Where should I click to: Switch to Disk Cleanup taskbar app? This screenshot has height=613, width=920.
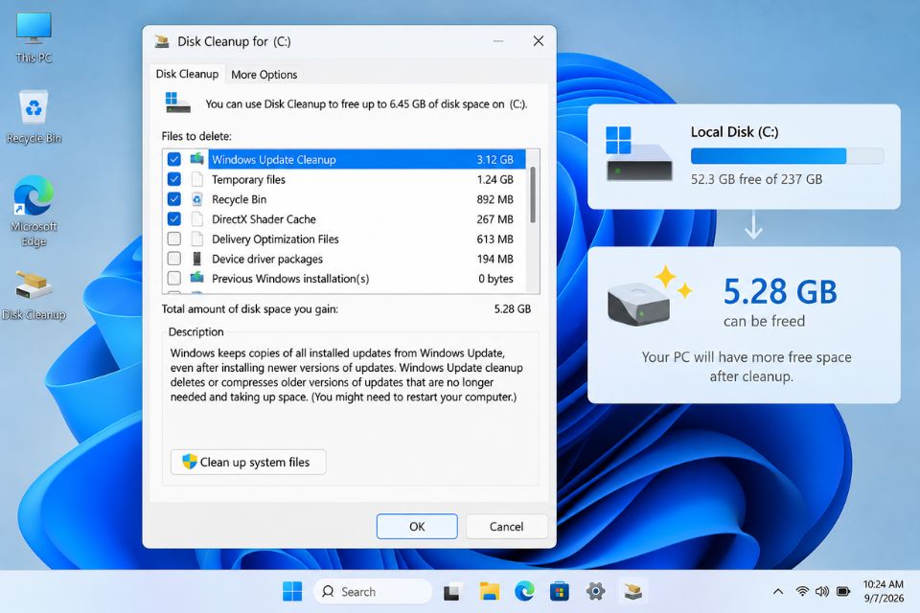pos(632,591)
